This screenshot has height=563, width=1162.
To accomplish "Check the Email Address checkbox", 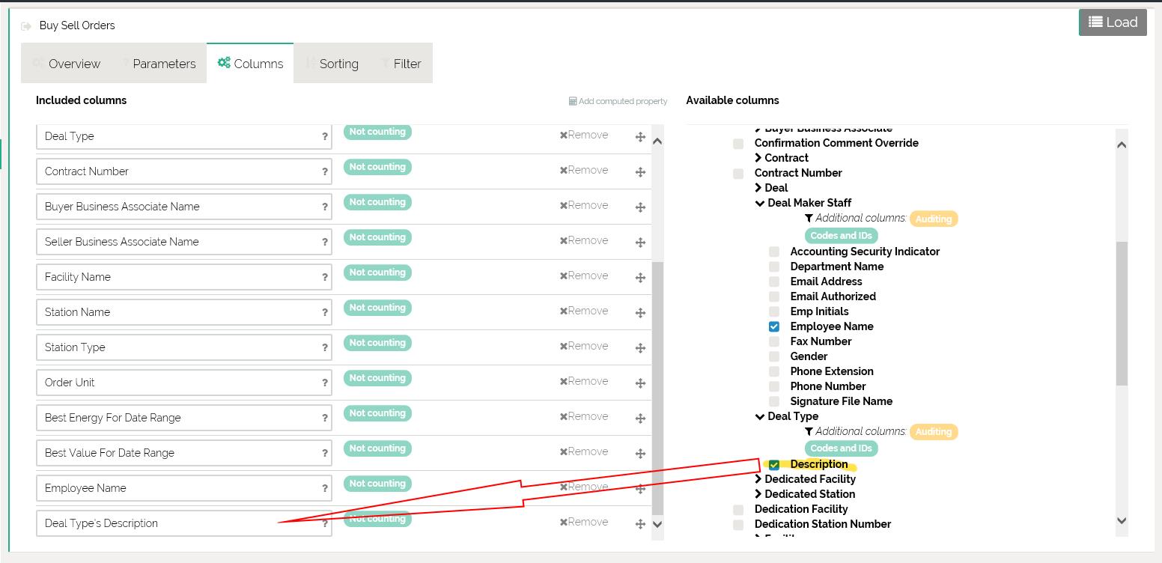I will click(x=774, y=281).
